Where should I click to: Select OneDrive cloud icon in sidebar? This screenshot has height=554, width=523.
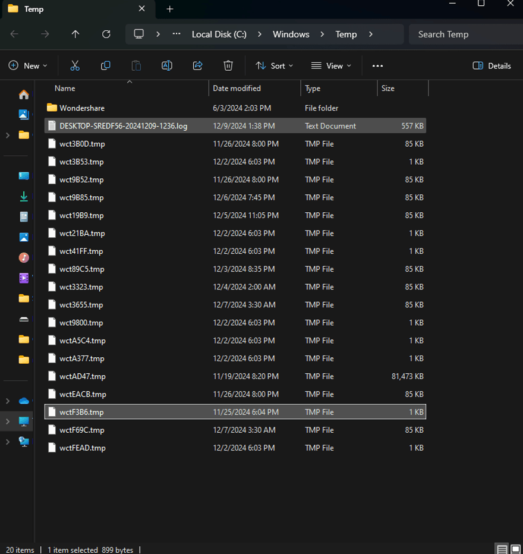pyautogui.click(x=24, y=401)
